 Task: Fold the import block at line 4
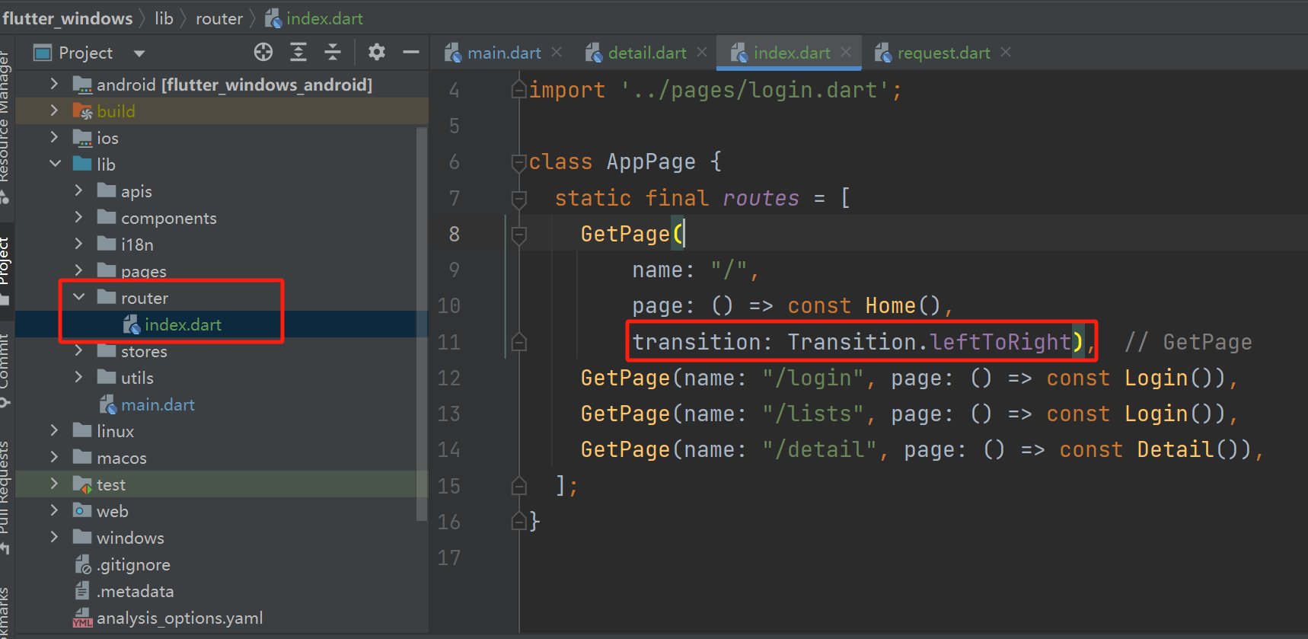tap(518, 89)
